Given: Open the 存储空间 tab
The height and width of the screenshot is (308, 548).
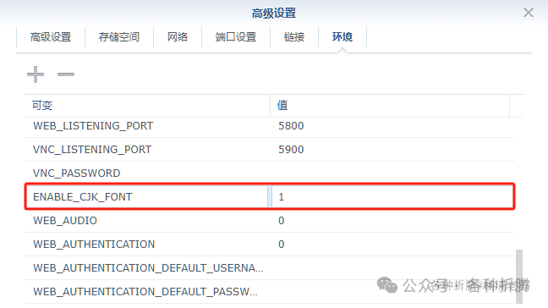Looking at the screenshot, I should click(x=119, y=36).
